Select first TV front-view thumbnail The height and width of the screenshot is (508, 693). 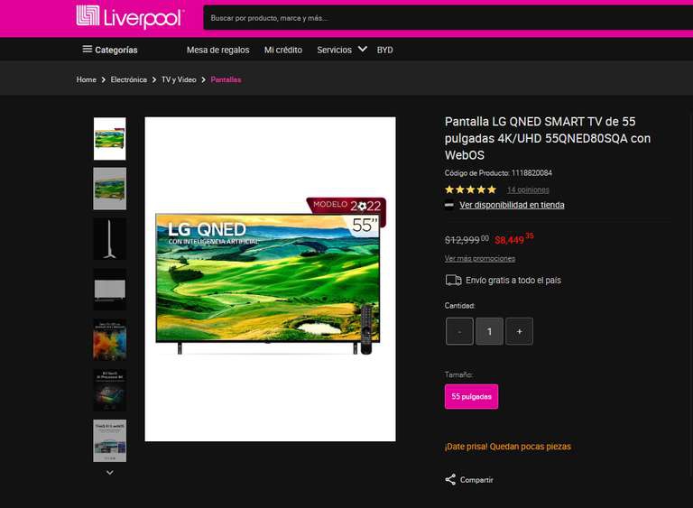(109, 138)
